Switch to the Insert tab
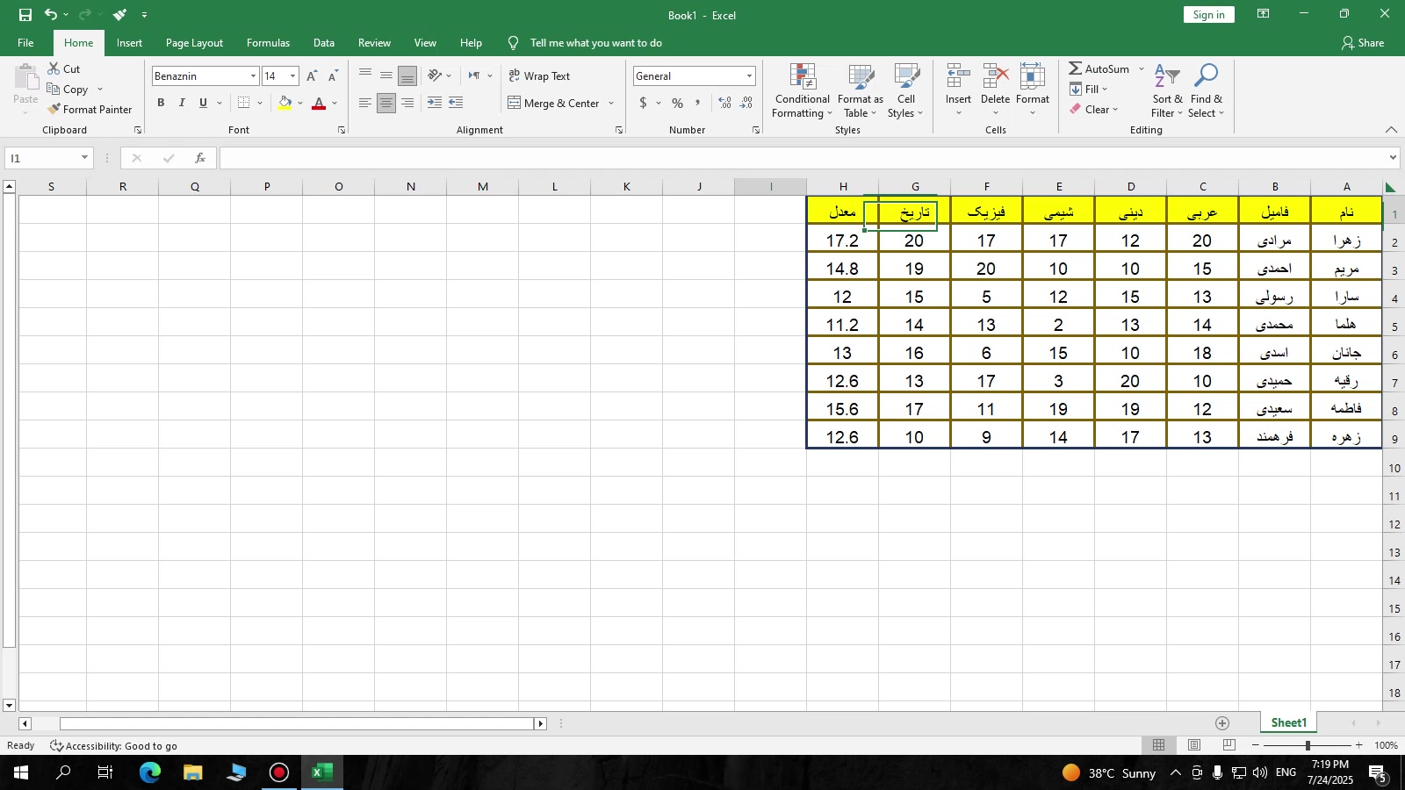The height and width of the screenshot is (790, 1405). tap(129, 43)
